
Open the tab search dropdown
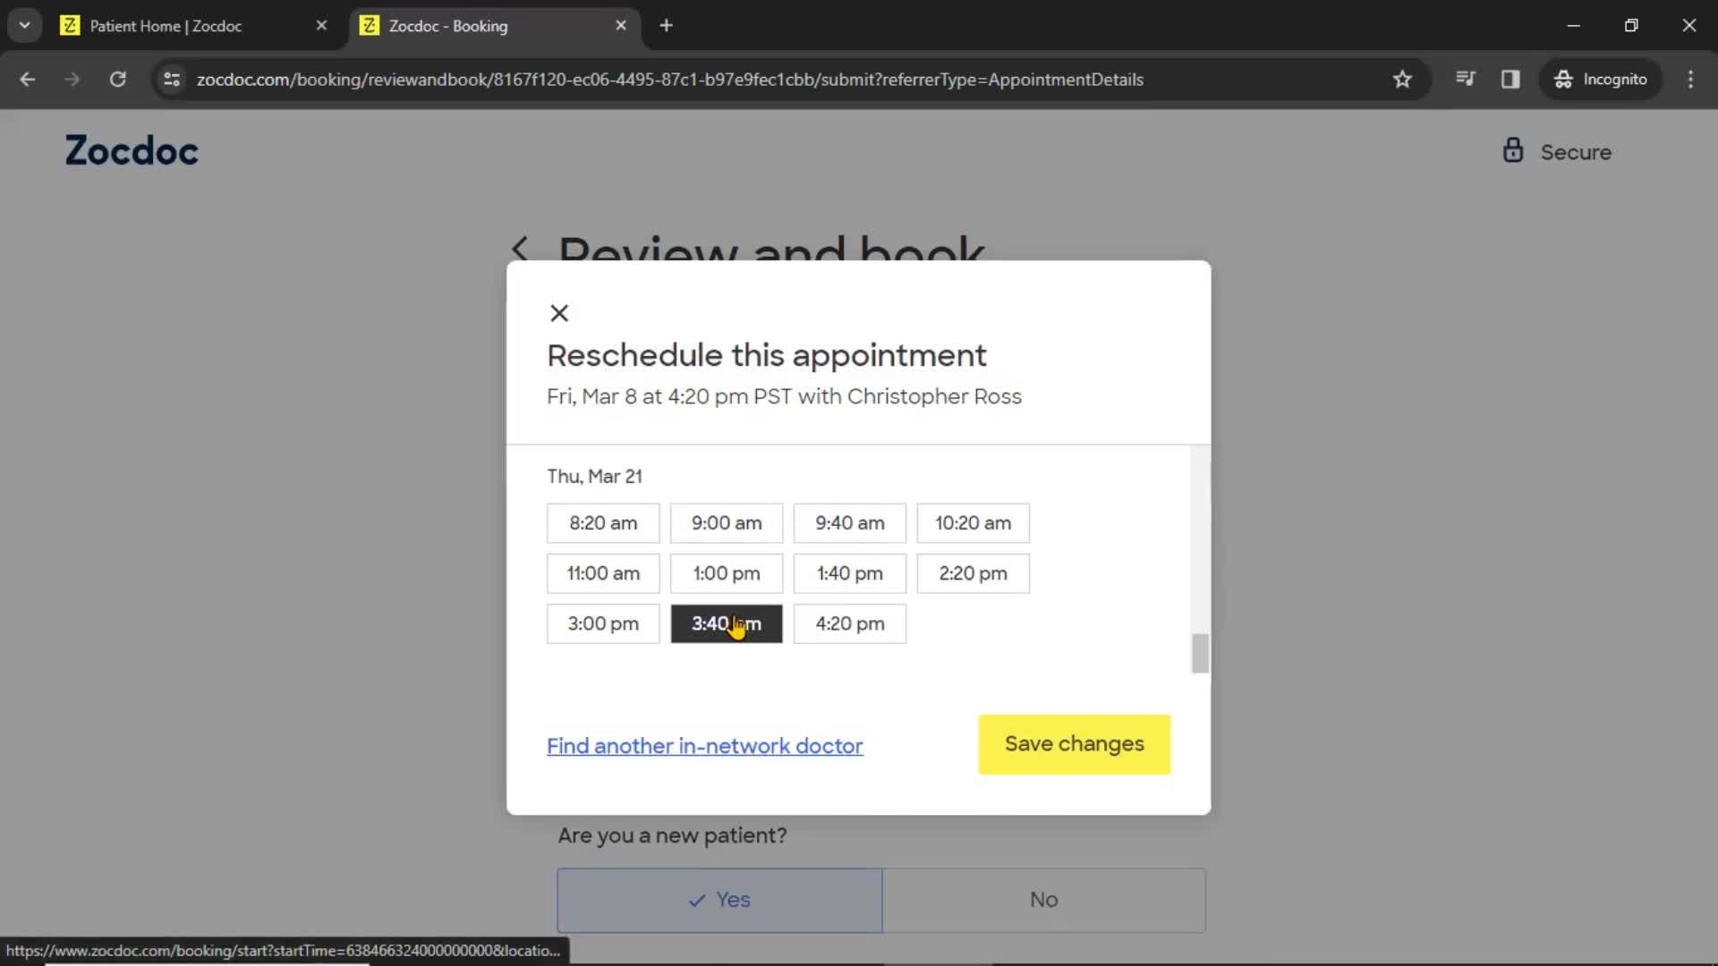click(x=25, y=26)
